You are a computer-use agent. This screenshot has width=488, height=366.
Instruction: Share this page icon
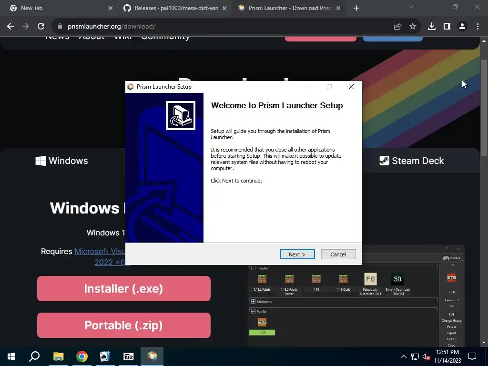397,27
